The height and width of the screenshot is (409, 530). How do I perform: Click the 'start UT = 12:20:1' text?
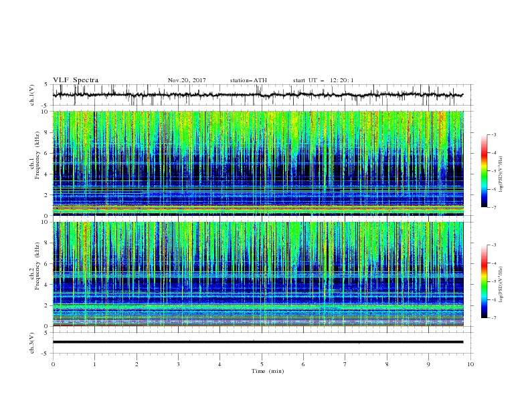coord(323,80)
